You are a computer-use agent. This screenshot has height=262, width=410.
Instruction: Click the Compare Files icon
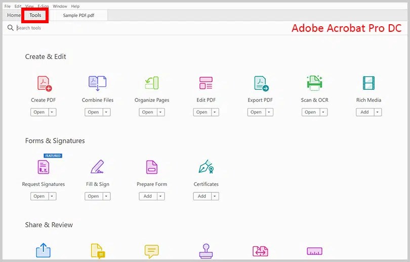pyautogui.click(x=260, y=251)
